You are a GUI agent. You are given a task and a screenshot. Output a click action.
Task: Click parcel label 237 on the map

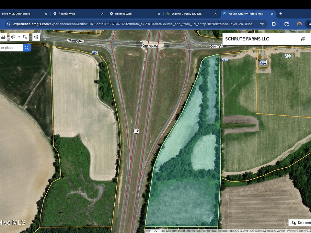coord(263,63)
